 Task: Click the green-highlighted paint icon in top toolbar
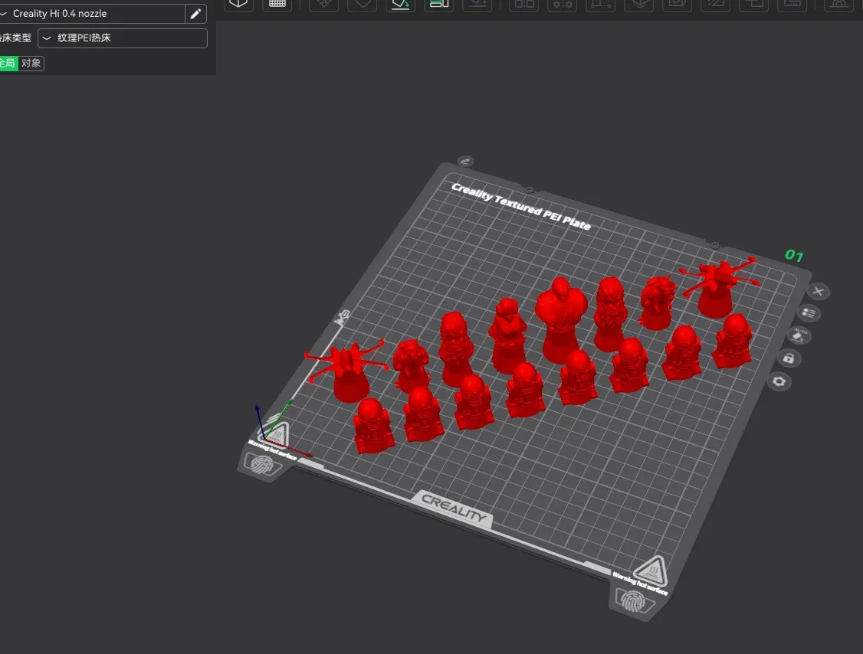(x=400, y=4)
